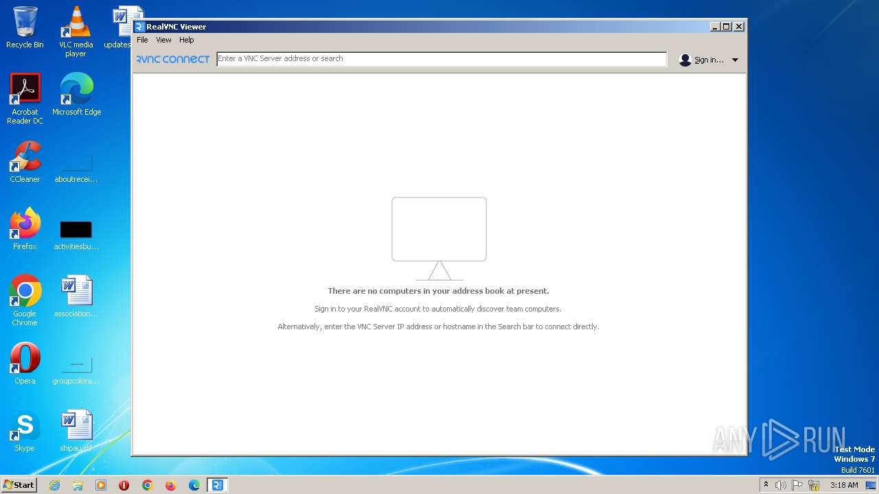Viewport: 879px width, 494px height.
Task: Click the Sign in button
Action: [x=701, y=60]
